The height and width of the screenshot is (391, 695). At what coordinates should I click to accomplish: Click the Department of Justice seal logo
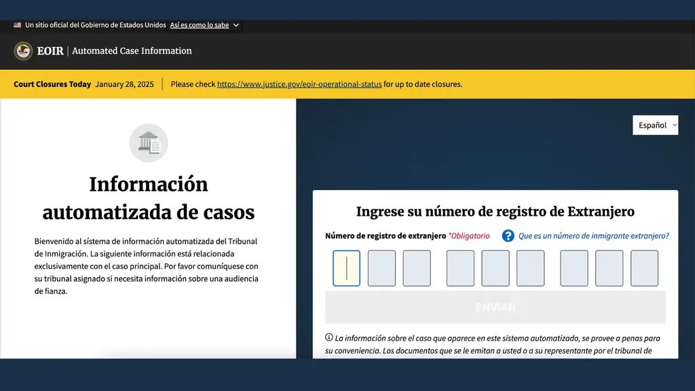(x=23, y=51)
